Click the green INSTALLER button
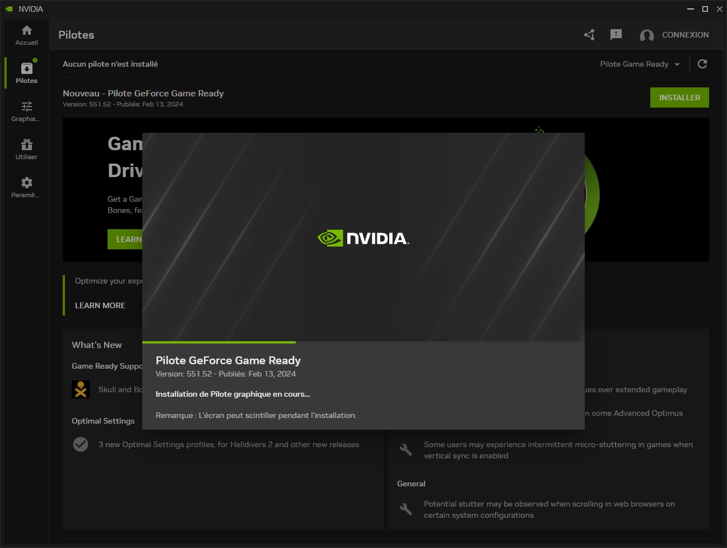The width and height of the screenshot is (727, 548). pos(679,97)
